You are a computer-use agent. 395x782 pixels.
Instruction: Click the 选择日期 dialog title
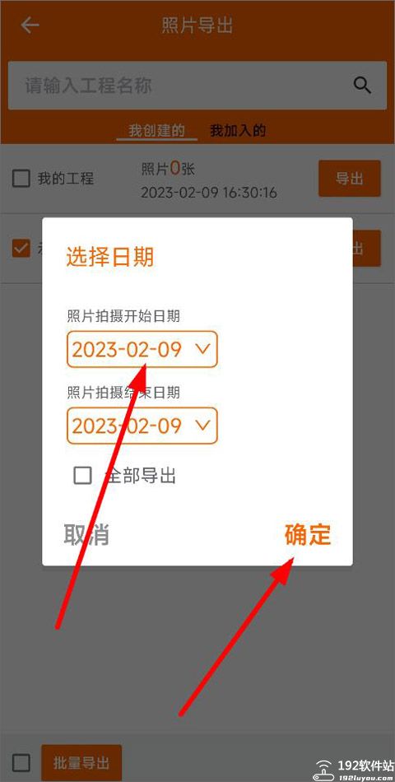click(x=109, y=258)
